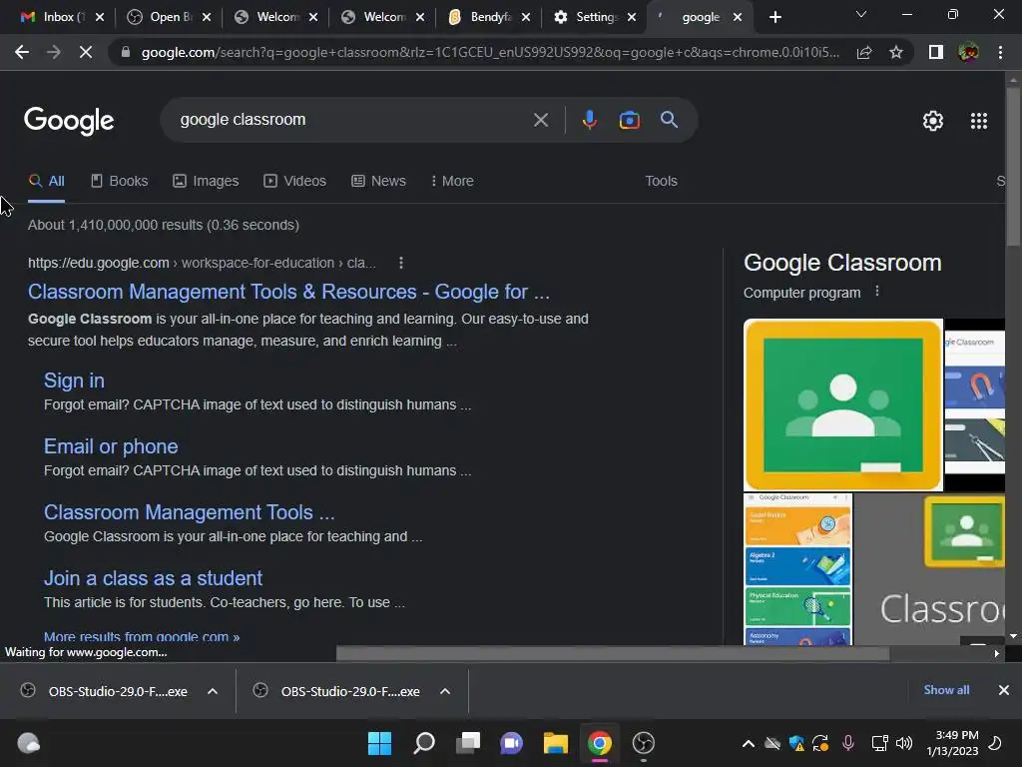This screenshot has height=767, width=1022.
Task: Click the horizontal scrollbar
Action: tap(613, 653)
